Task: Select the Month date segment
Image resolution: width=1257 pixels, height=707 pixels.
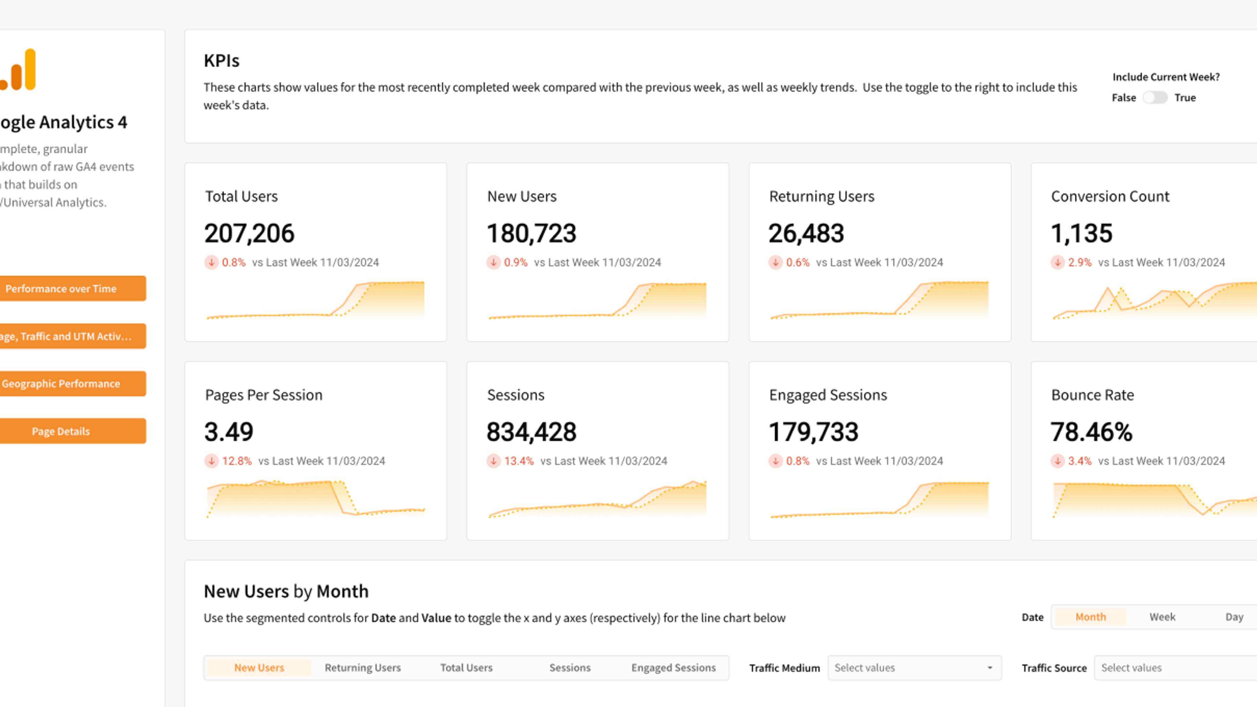Action: [1091, 617]
